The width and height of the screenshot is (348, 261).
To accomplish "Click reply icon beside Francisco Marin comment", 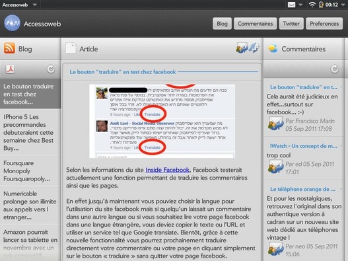I will 275,124.
